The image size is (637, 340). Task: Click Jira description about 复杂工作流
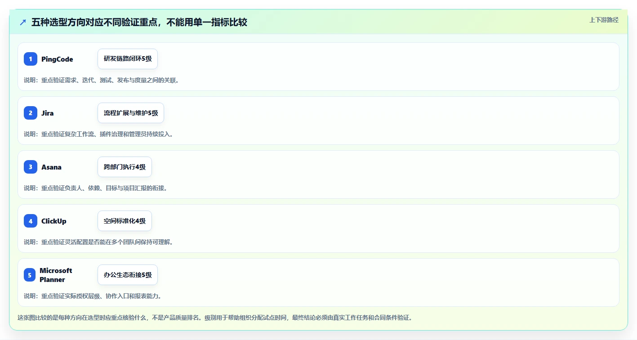click(x=98, y=134)
